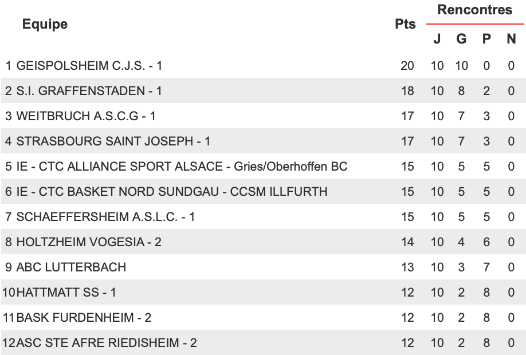Click the Pts column header

[405, 24]
